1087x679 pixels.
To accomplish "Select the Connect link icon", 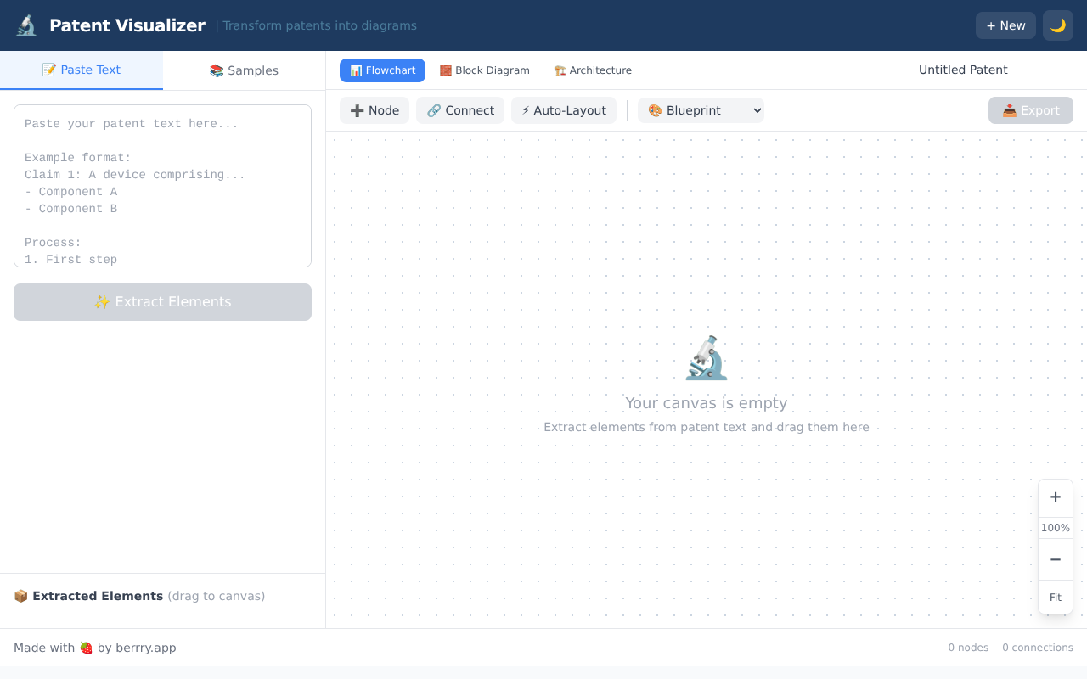I will [x=434, y=110].
